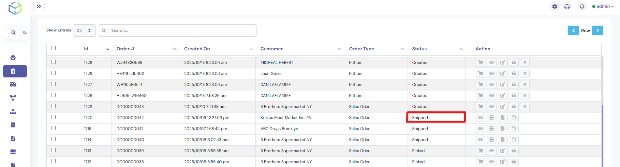Click the sidebar search box
620x167 pixels.
(x=16, y=32)
